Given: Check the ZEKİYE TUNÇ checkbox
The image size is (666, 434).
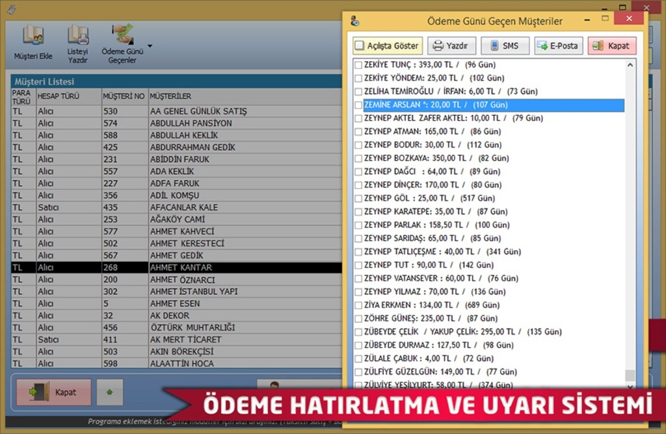Looking at the screenshot, I should [358, 65].
